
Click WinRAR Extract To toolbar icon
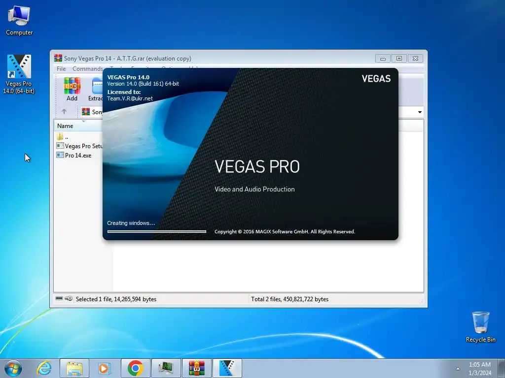(x=96, y=90)
